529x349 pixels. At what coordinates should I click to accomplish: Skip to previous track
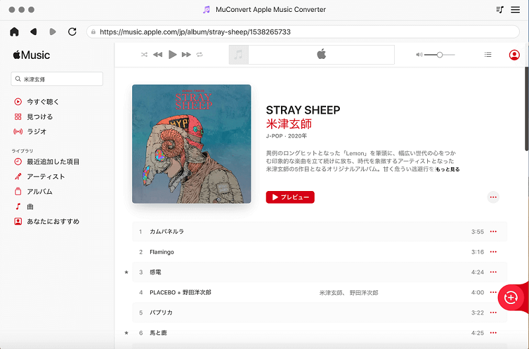coord(157,55)
